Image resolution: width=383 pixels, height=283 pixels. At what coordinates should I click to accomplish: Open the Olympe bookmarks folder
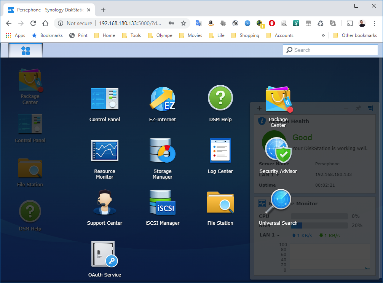tap(160, 35)
